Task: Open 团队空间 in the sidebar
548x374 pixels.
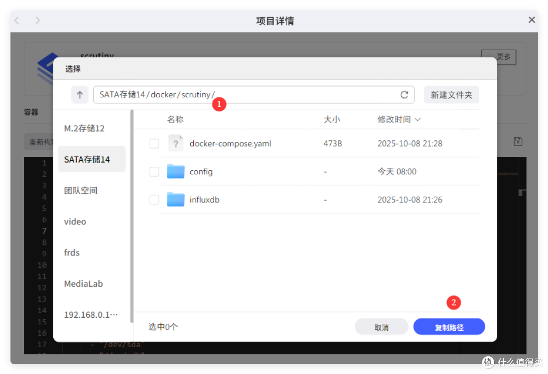Action: 92,191
